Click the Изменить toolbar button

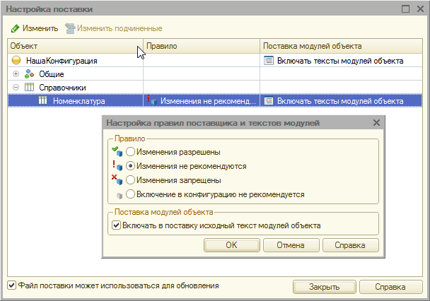[35, 28]
